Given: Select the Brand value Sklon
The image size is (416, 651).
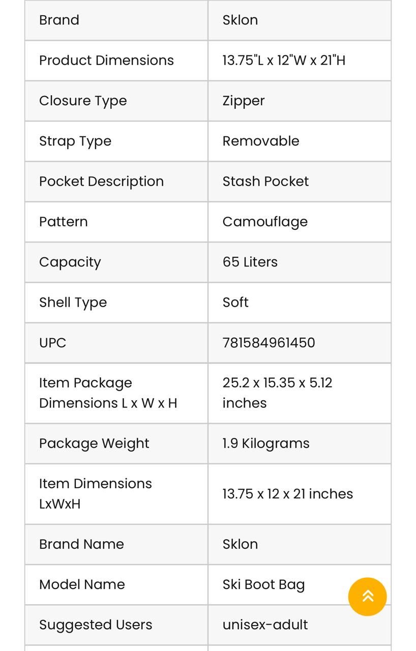Looking at the screenshot, I should pos(240,20).
